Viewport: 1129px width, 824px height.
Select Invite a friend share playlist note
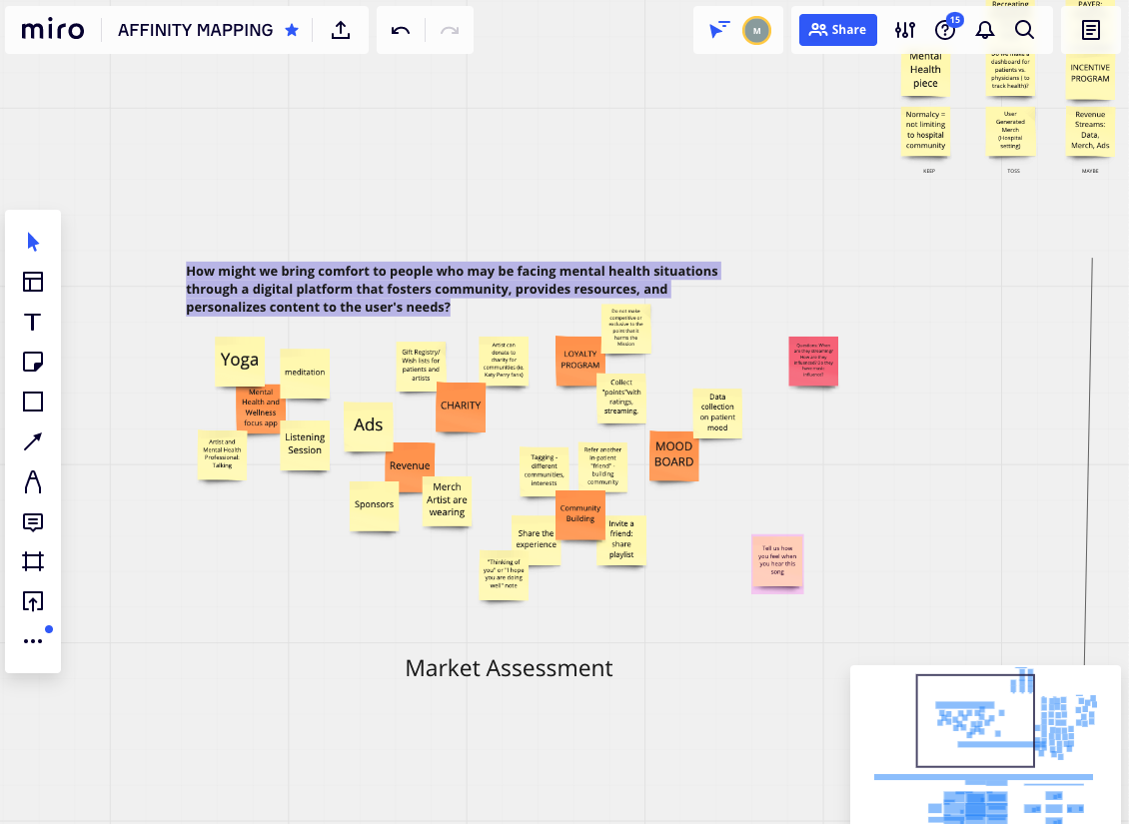point(621,539)
